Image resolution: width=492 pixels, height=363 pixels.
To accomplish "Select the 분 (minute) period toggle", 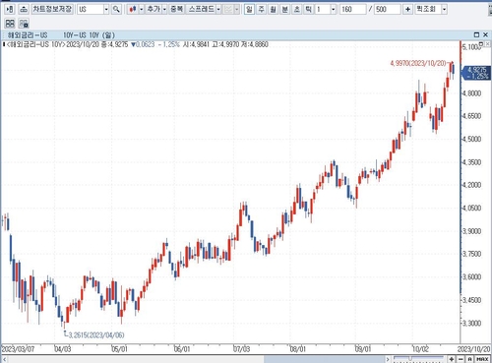I will [x=284, y=9].
